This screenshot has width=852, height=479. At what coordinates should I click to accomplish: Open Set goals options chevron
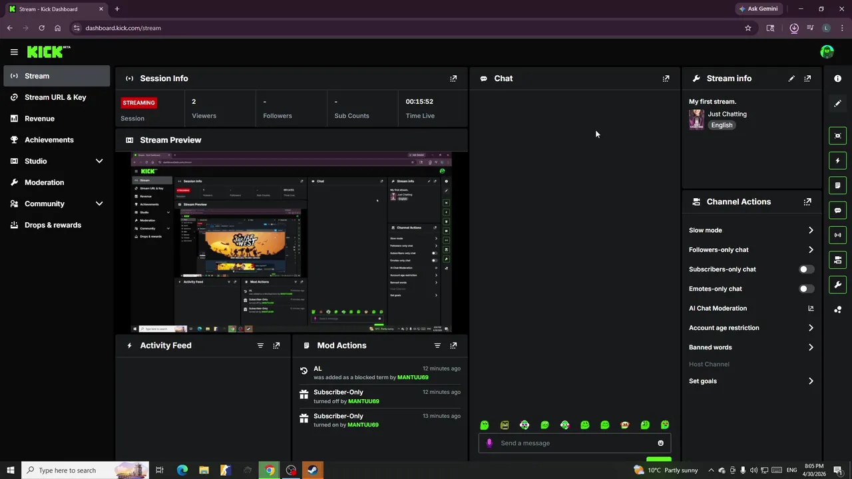tap(811, 381)
